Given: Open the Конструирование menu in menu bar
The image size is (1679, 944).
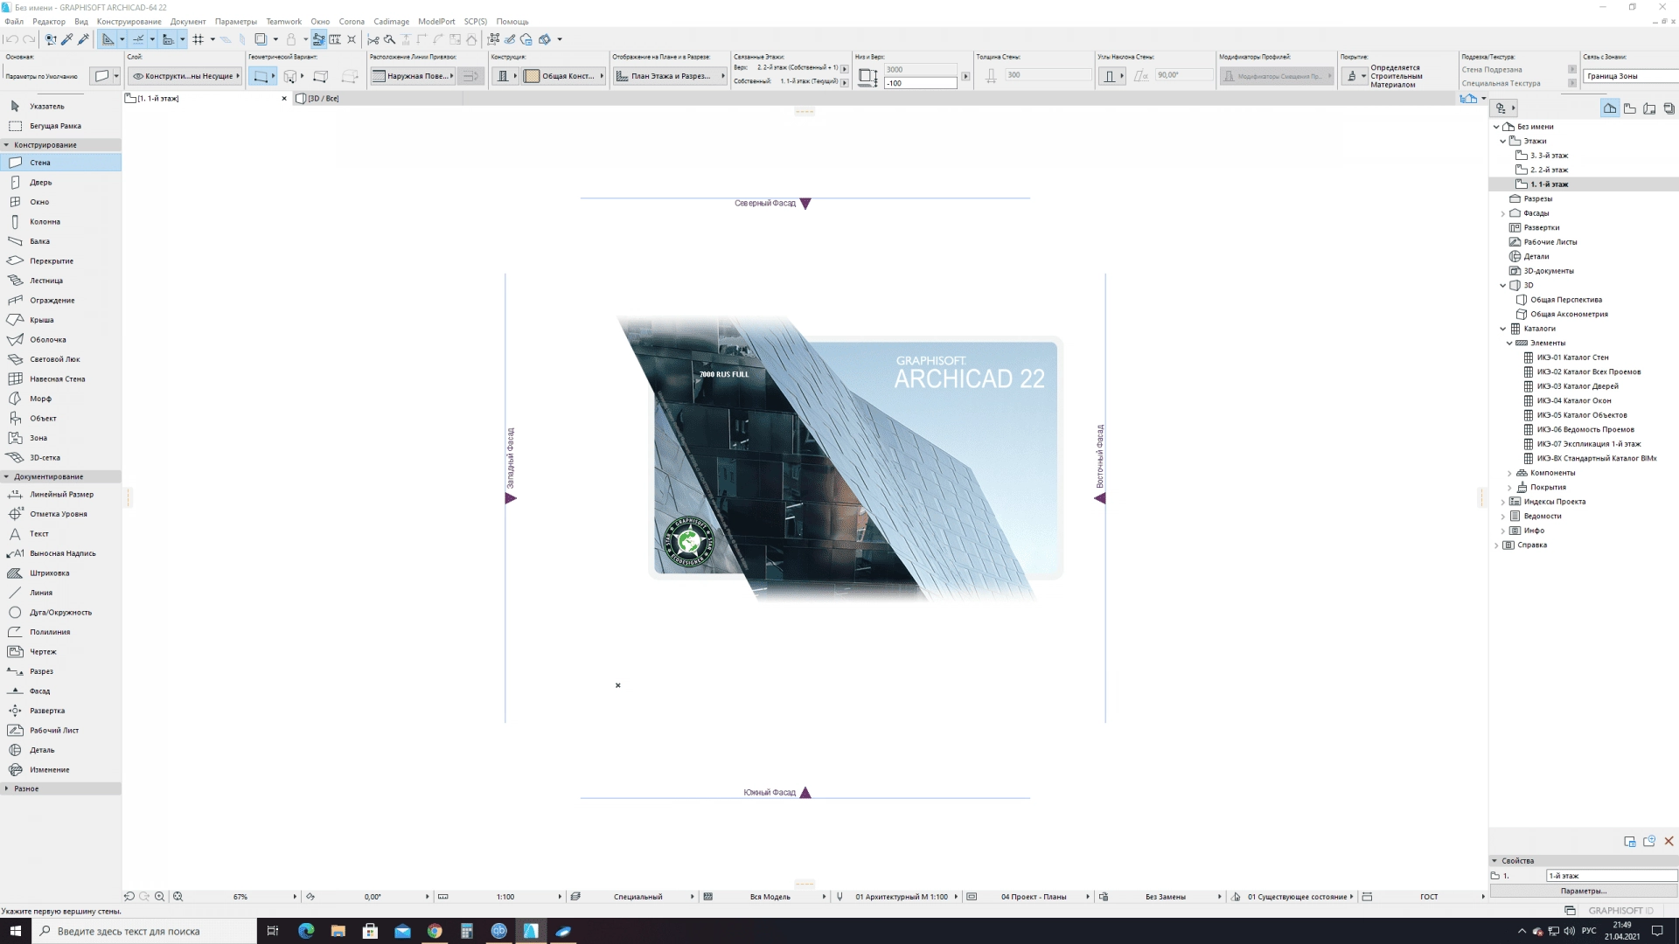Looking at the screenshot, I should coord(129,21).
